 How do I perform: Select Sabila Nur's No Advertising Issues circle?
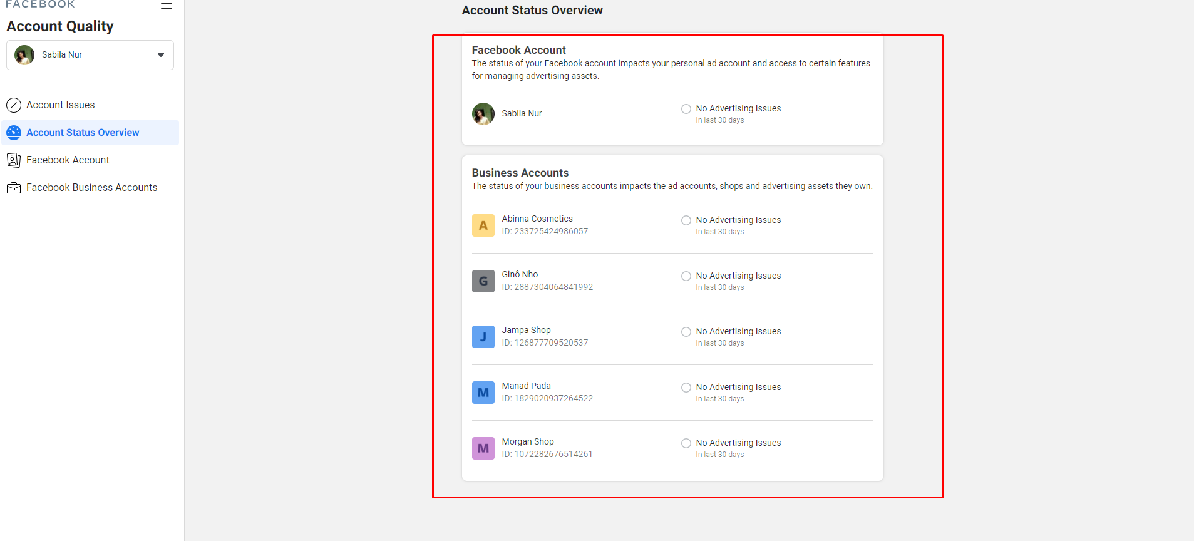[686, 109]
